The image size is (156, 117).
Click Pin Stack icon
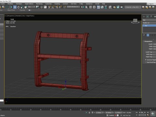144,35
